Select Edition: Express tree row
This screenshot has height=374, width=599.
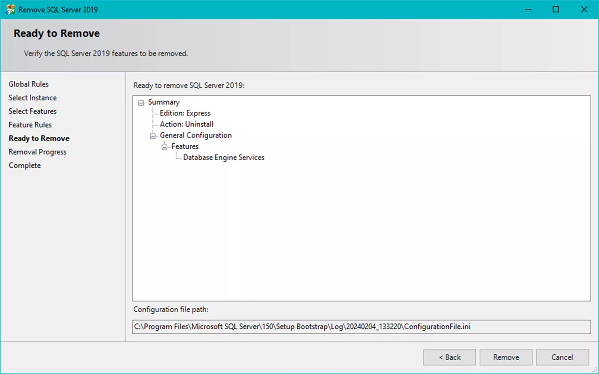185,113
